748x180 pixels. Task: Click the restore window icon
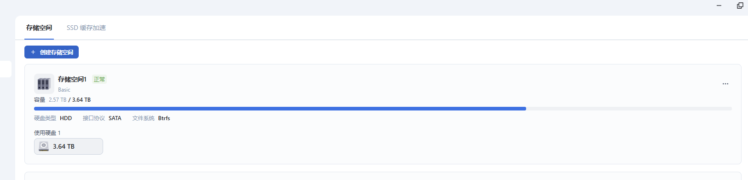tap(740, 6)
